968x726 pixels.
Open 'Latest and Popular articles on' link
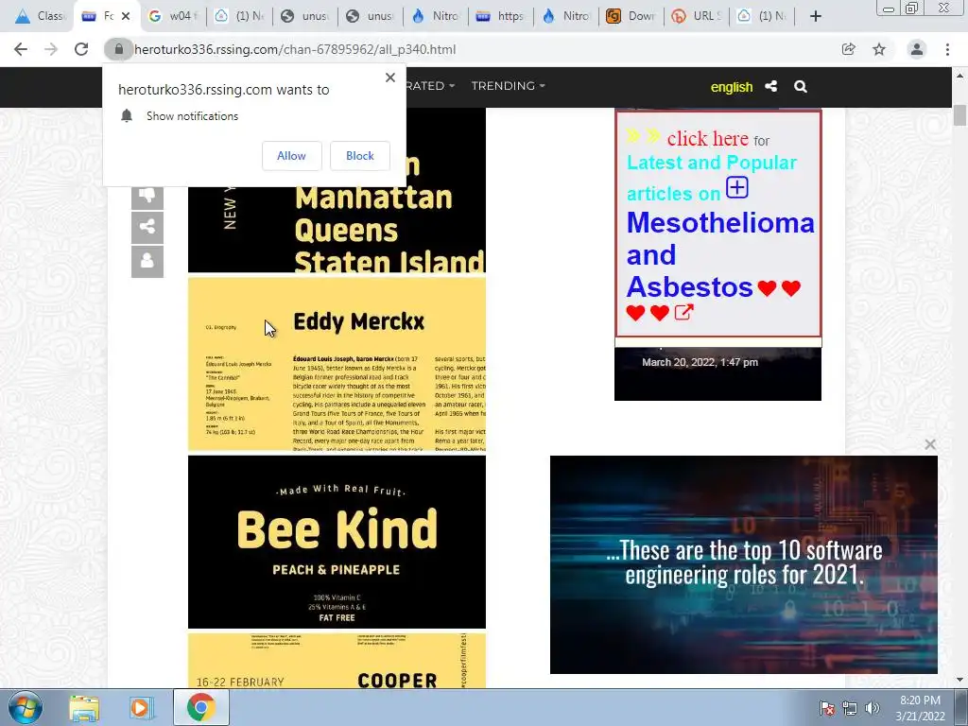[711, 178]
